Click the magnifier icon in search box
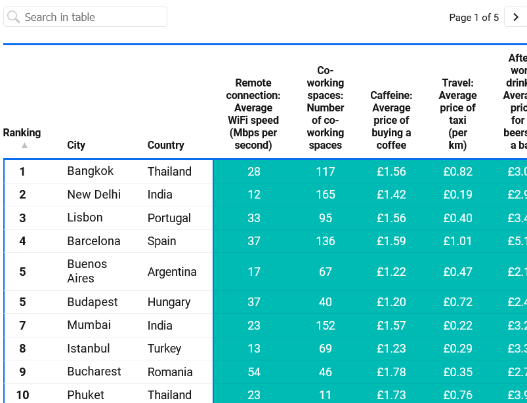The image size is (527, 403). pos(14,17)
